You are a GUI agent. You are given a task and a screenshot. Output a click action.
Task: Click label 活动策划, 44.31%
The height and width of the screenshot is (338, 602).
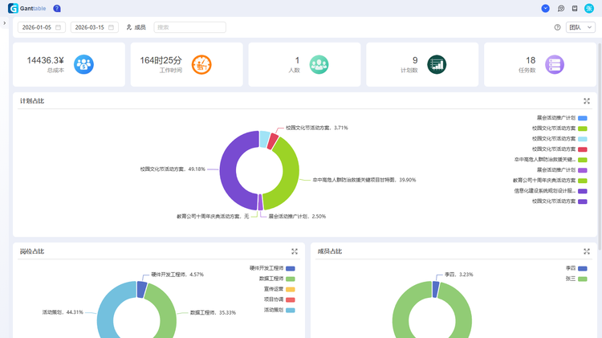[x=63, y=312]
